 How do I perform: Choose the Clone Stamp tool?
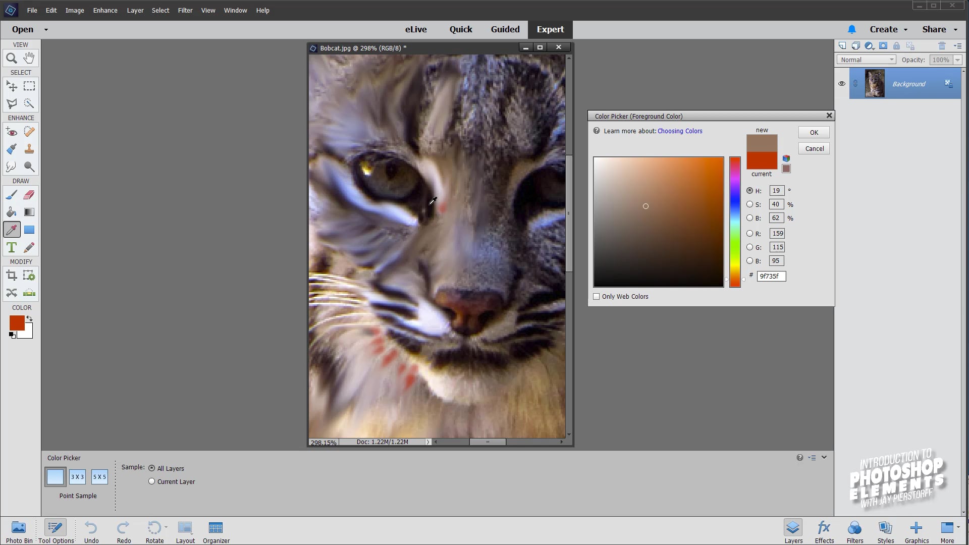(29, 149)
